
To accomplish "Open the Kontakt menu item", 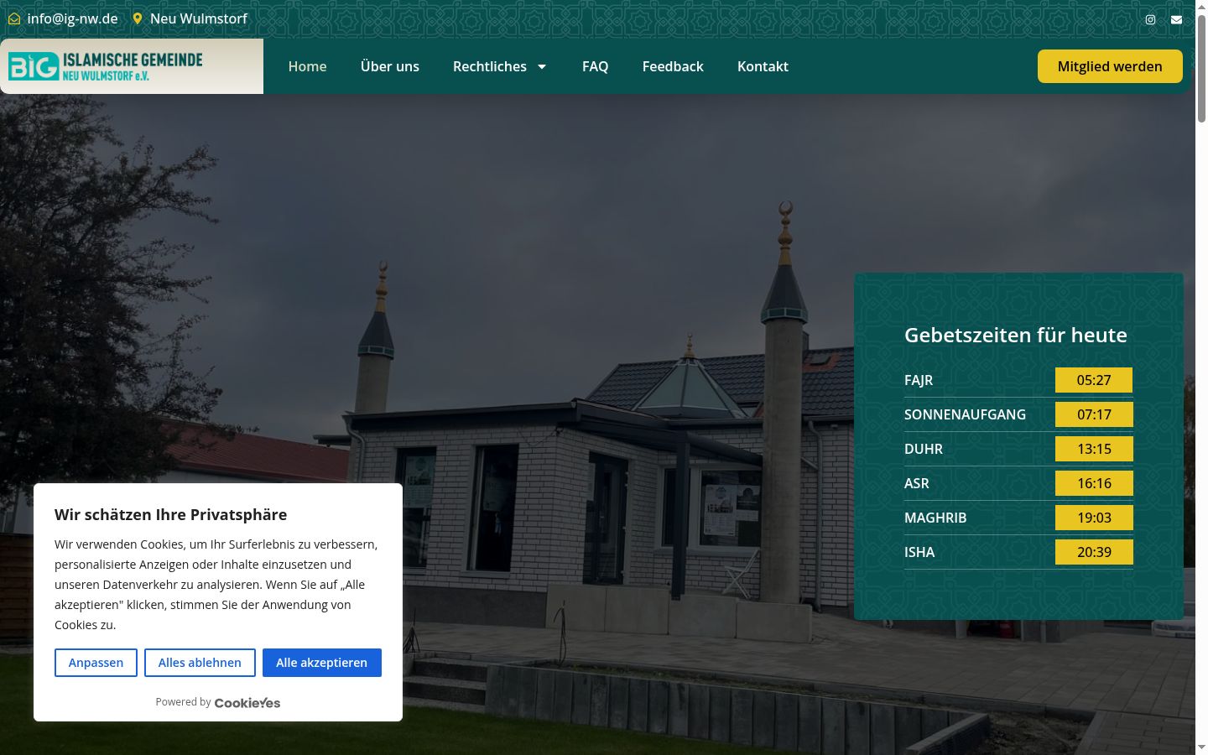I will (763, 66).
